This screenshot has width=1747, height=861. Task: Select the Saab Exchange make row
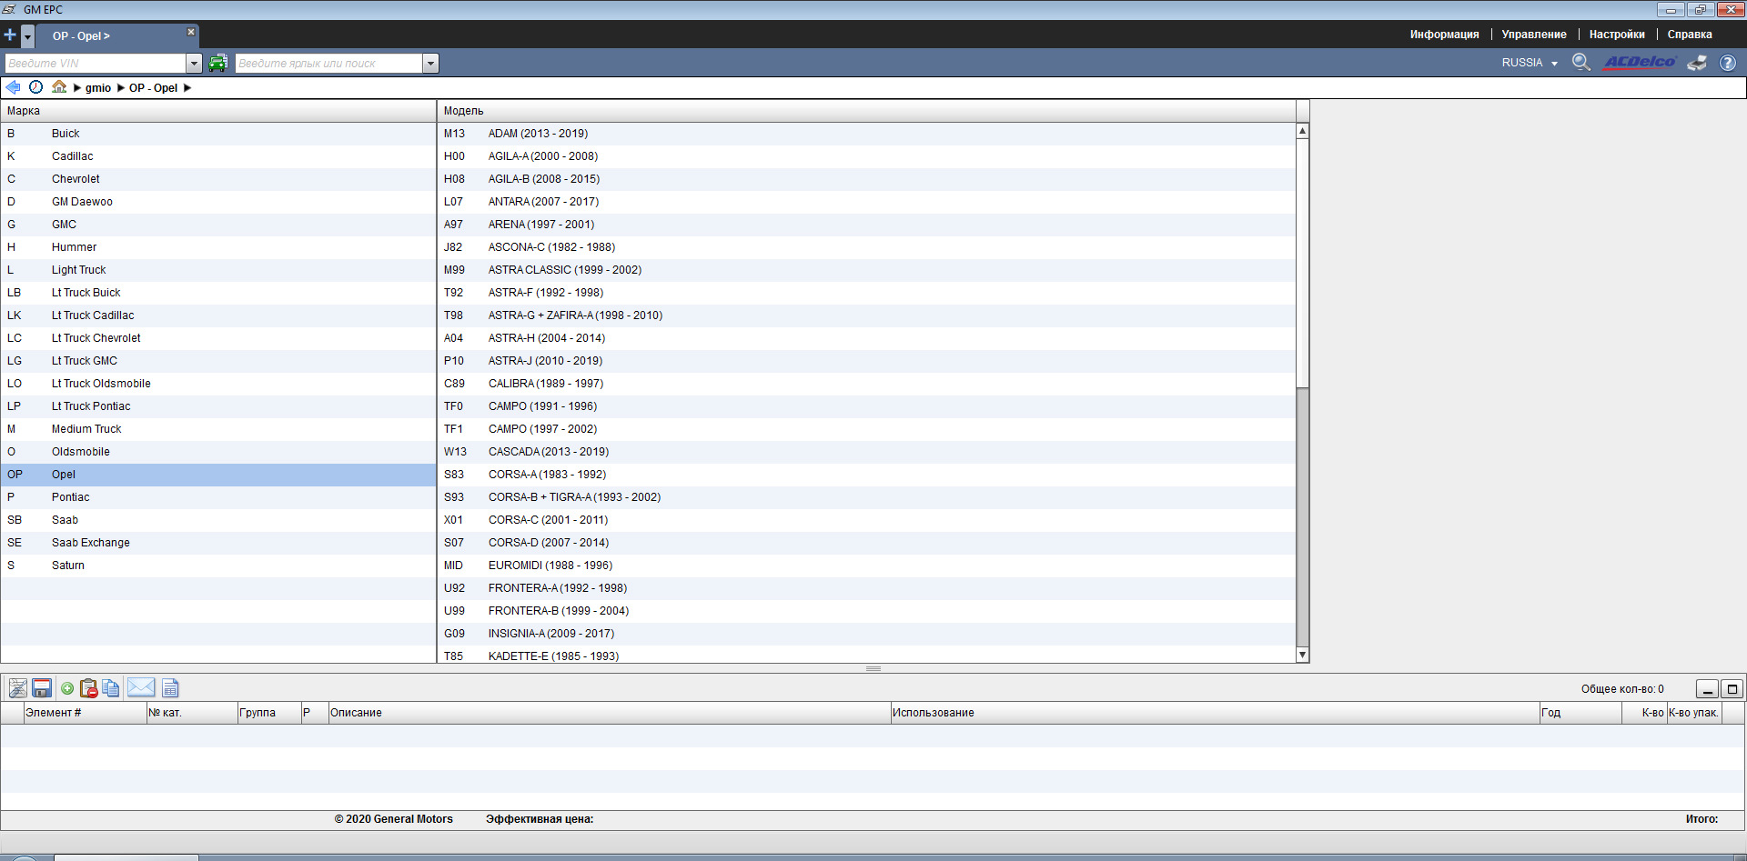point(218,543)
